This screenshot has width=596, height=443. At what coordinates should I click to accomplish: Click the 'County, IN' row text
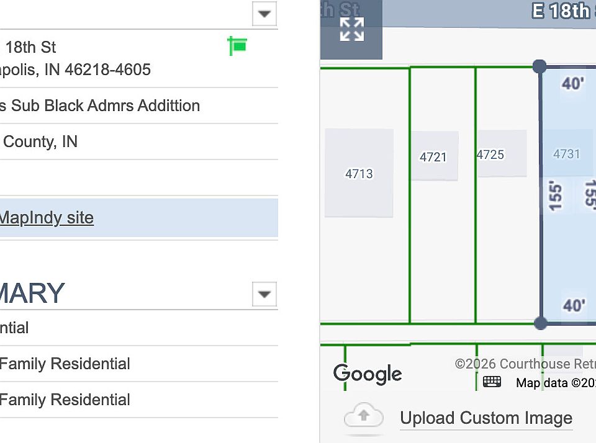coord(40,141)
